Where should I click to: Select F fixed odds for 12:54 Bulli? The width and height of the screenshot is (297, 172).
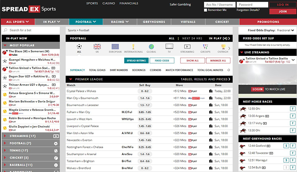(293, 167)
